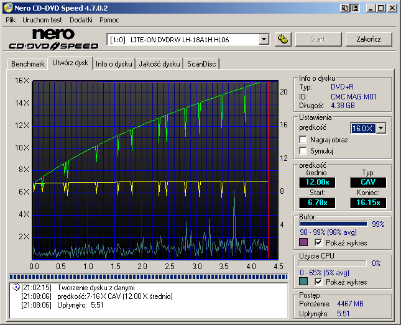Click the 98 - 99% (98% avg) buffer text
The height and width of the screenshot is (325, 401).
[328, 232]
